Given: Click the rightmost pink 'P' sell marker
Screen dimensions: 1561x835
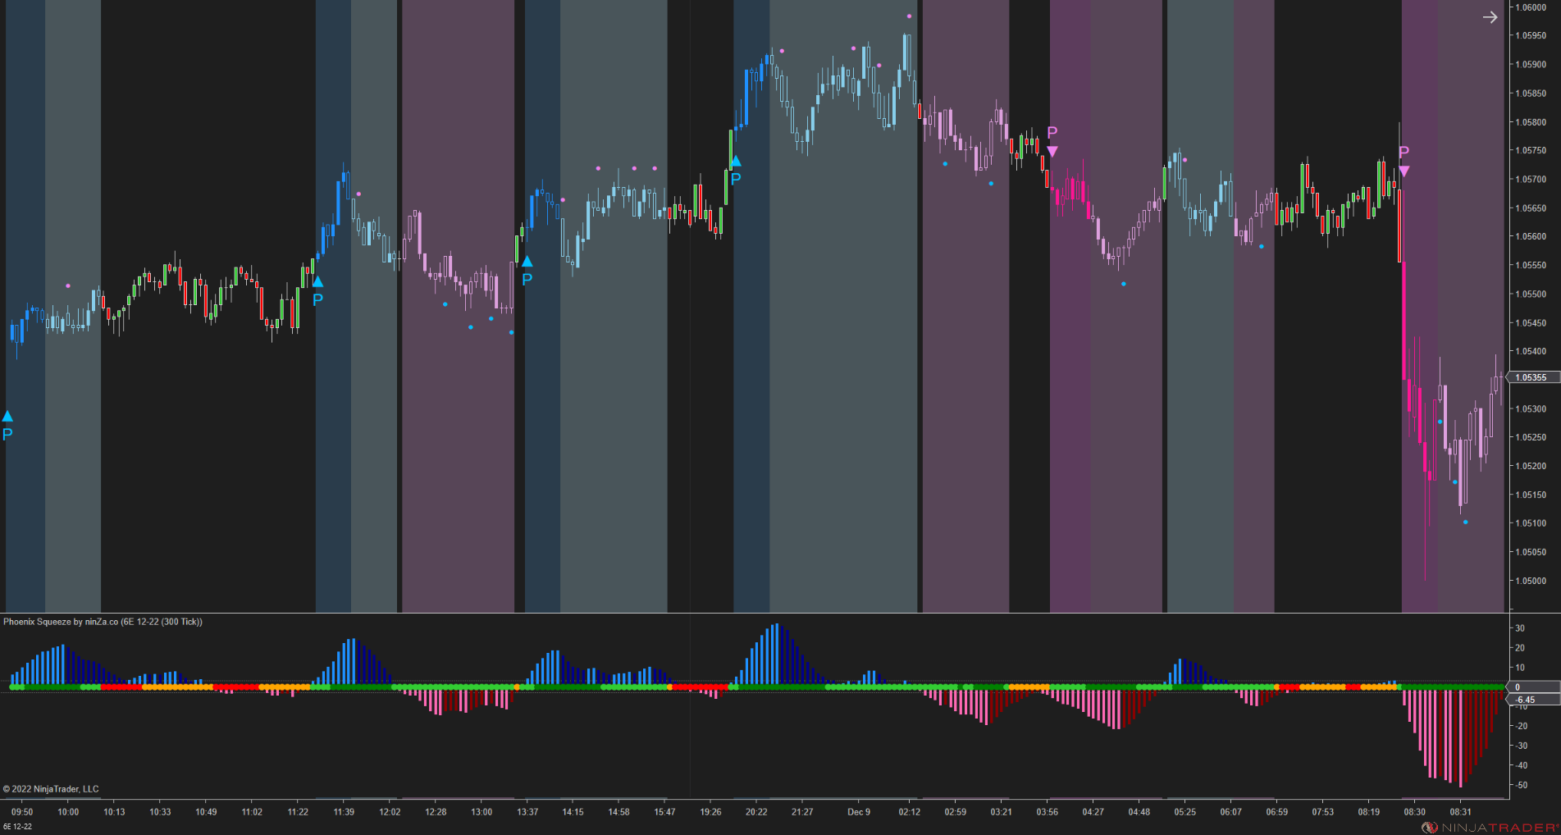Looking at the screenshot, I should coord(1404,170).
